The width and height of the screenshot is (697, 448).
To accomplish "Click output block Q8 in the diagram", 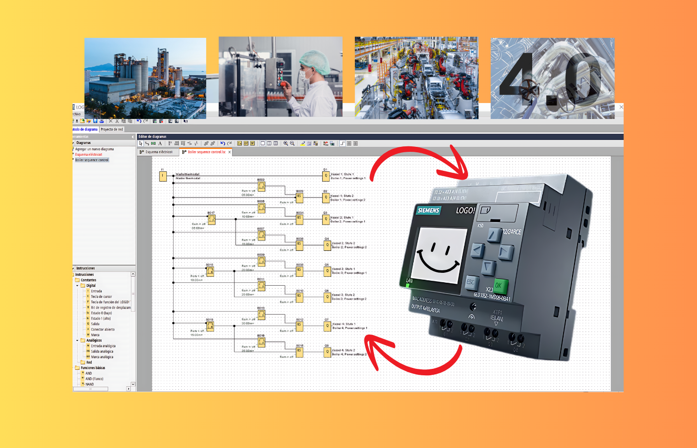I will click(327, 352).
